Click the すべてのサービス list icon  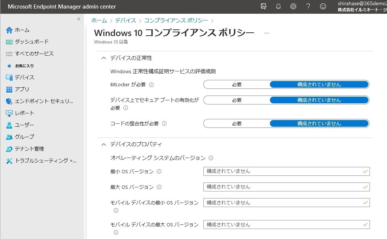(9, 54)
